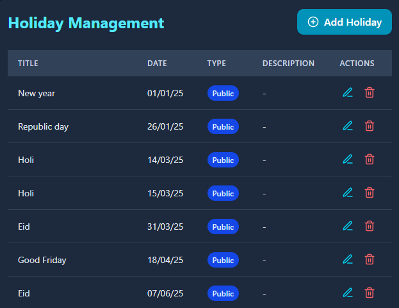Image resolution: width=399 pixels, height=308 pixels.
Task: Click the Public badge for Good Friday
Action: click(223, 260)
